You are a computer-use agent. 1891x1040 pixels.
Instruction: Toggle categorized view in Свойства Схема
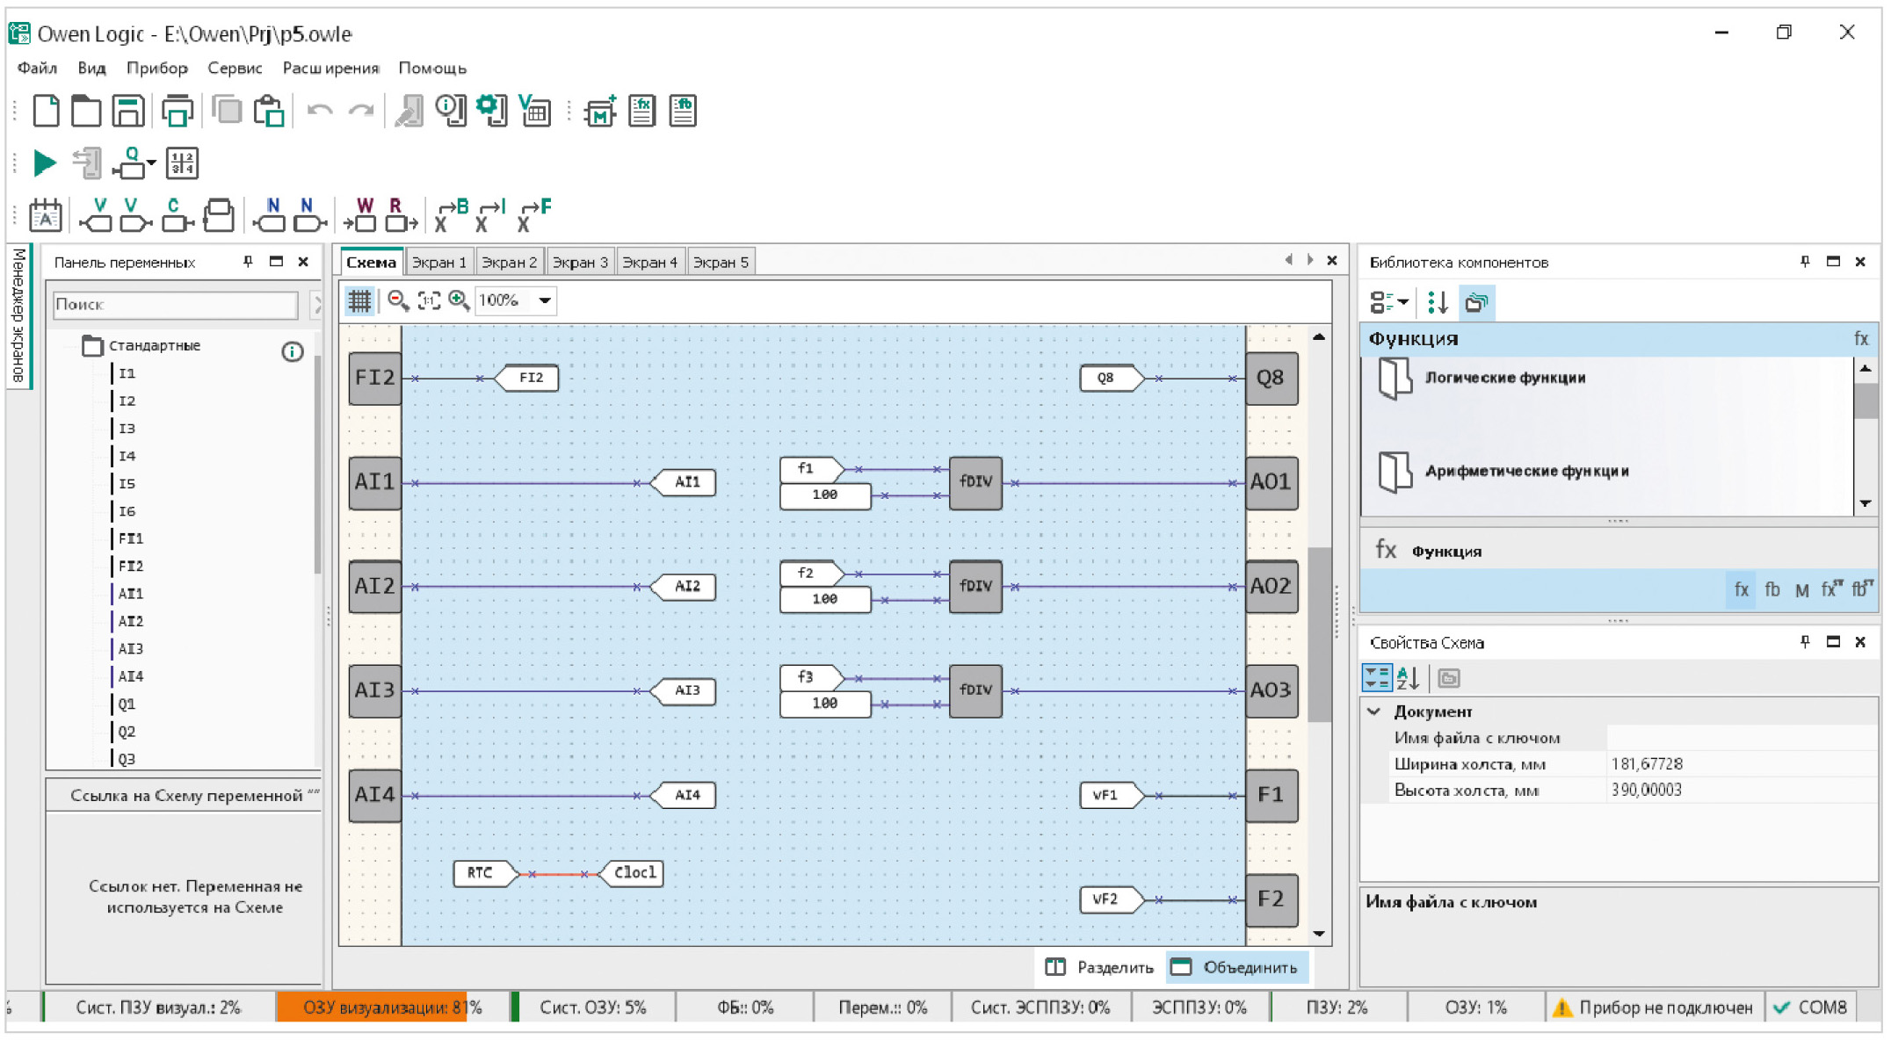1376,678
